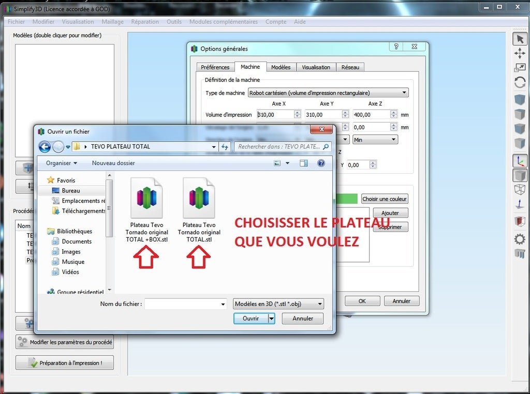Viewport: 530px width, 394px height.
Task: Increase the Axe Z volume value
Action: [x=393, y=112]
